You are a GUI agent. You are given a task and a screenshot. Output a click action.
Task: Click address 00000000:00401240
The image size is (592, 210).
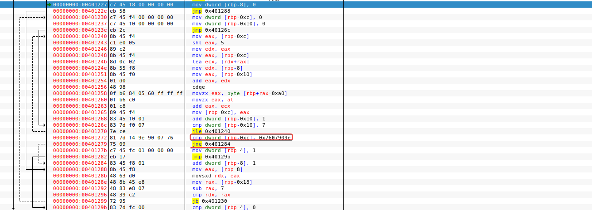pos(80,36)
